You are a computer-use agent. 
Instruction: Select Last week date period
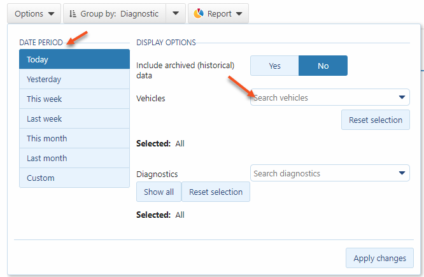tap(74, 119)
